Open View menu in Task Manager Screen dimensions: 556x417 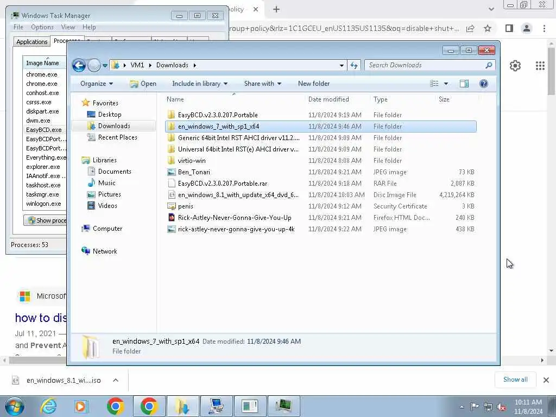point(68,27)
